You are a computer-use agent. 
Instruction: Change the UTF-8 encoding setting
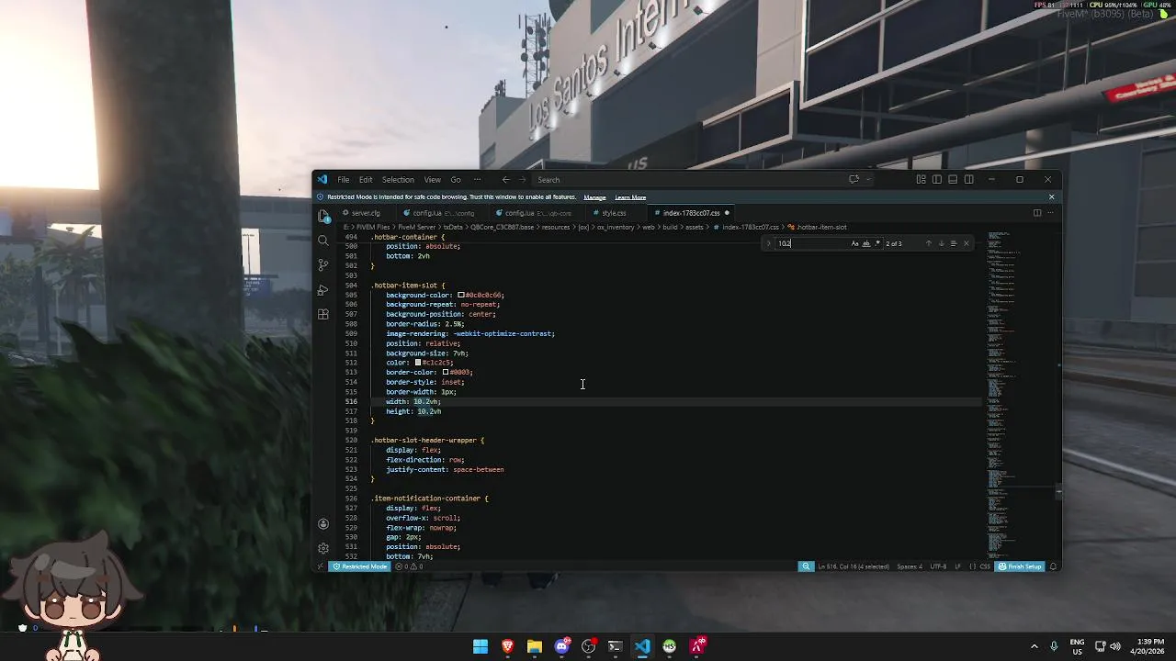pos(938,566)
